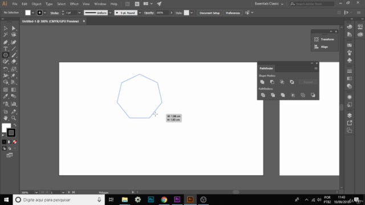Select the Direct Selection tool
365x205 pixels.
point(14,28)
